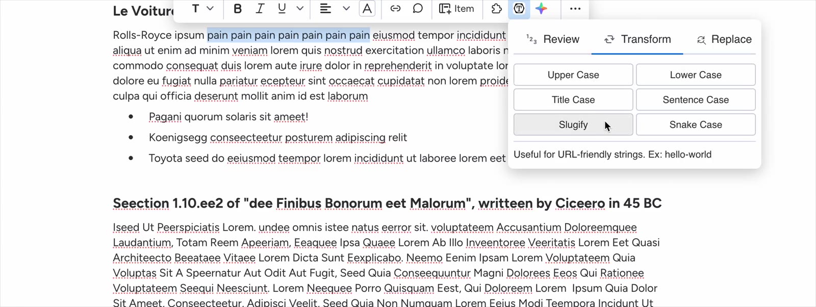Click the word 'laborum' ending first paragraph

tap(347, 96)
